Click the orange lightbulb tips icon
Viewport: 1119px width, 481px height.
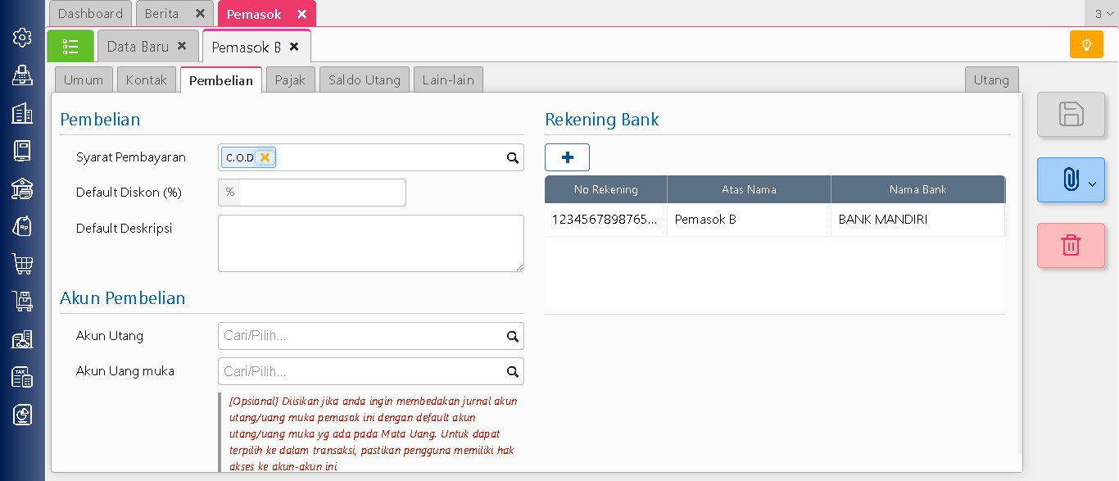1086,44
